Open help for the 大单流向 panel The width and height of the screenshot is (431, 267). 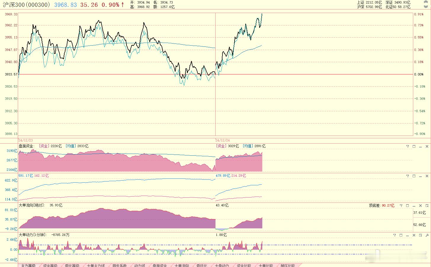pyautogui.click(x=401, y=205)
